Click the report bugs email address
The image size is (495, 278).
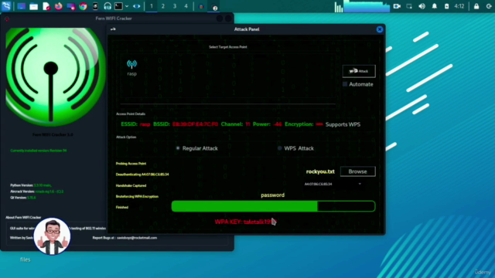coord(137,238)
